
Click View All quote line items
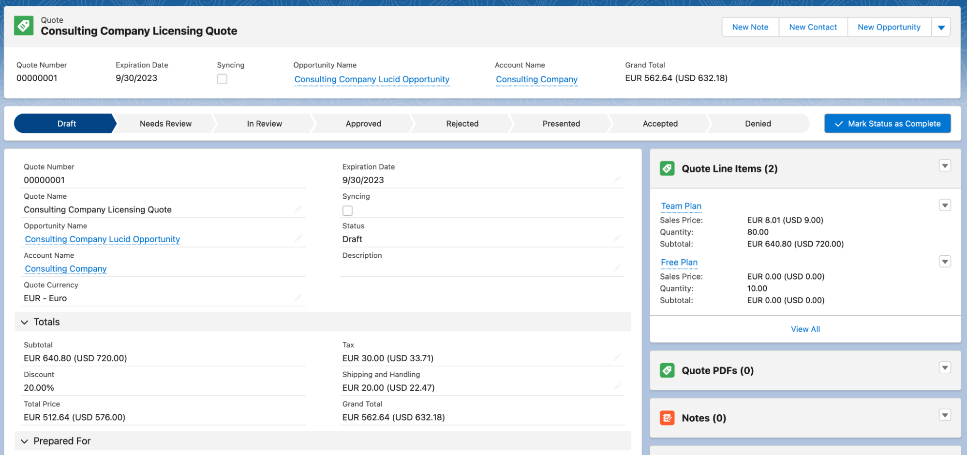pos(805,329)
